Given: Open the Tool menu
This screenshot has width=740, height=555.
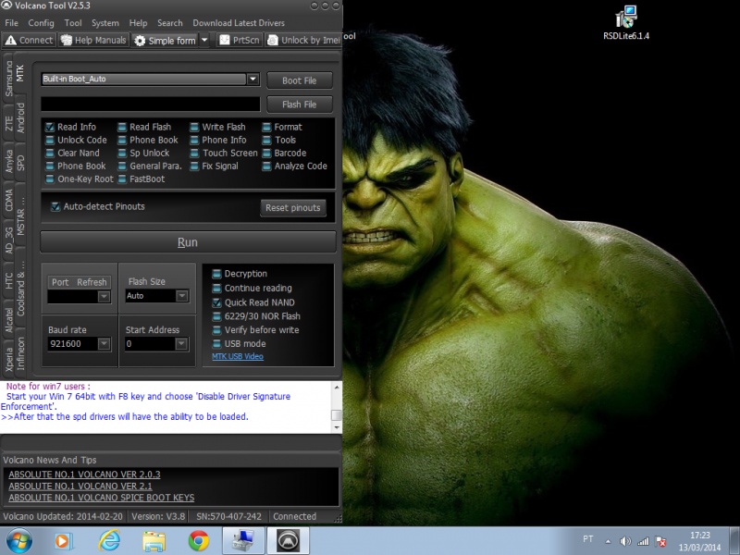Looking at the screenshot, I should 73,22.
